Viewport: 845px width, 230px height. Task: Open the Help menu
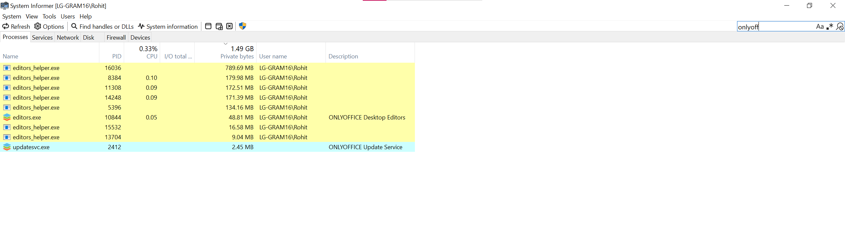point(85,16)
